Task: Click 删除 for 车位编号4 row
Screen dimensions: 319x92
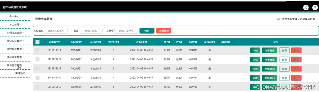Action: [x=296, y=78]
